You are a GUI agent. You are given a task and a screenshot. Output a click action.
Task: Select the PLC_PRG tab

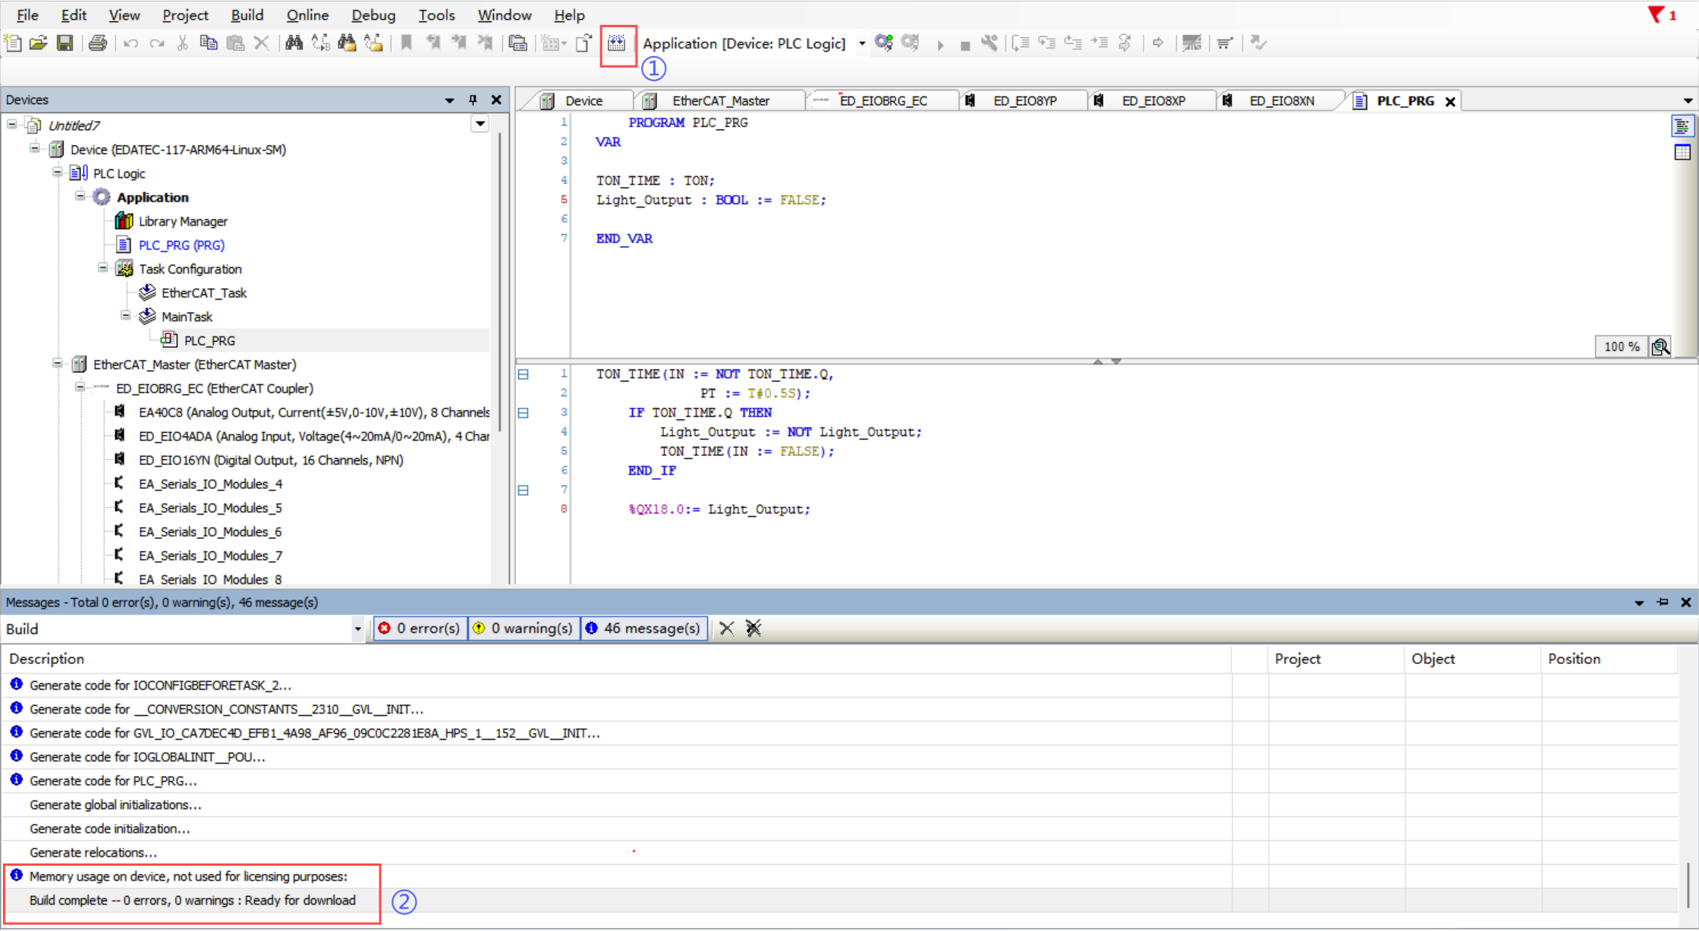coord(1402,101)
